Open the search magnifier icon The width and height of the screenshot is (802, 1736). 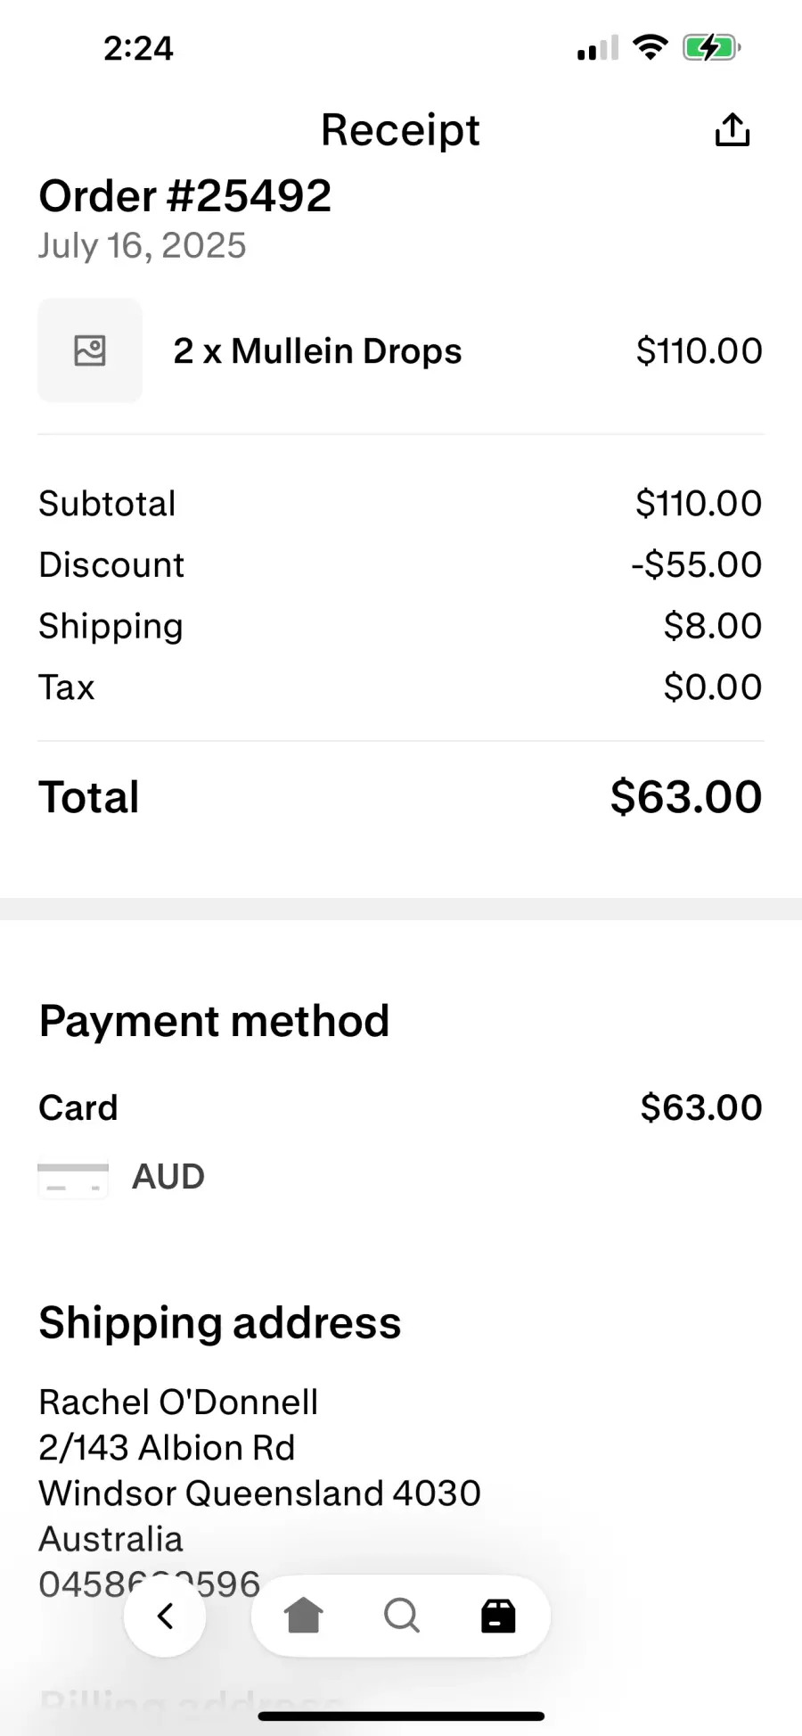point(401,1615)
